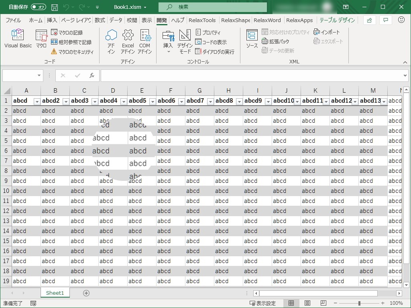Open the filter dropdown on column abcd13
Screen dimensions: 411x308
tap(384, 101)
